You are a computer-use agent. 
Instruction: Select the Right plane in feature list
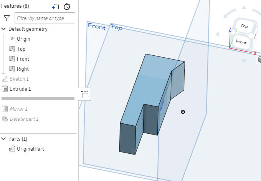click(x=23, y=69)
